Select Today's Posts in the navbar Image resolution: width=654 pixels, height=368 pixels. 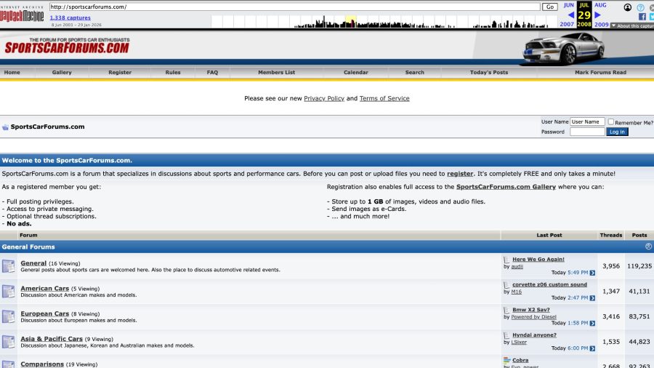489,73
